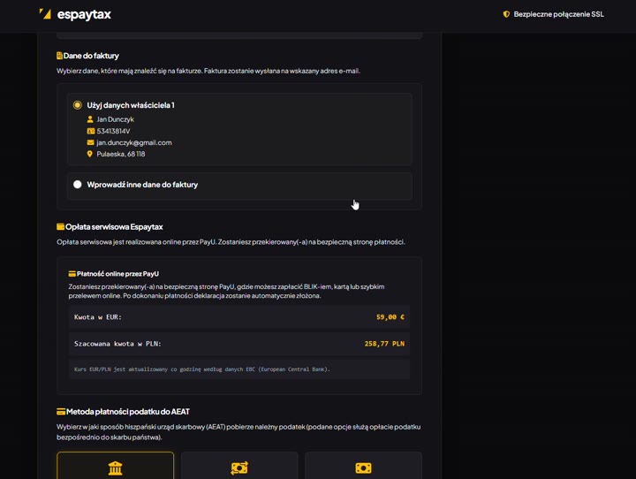This screenshot has width=636, height=479.
Task: Click the espaytax logo icon
Action: click(x=45, y=14)
